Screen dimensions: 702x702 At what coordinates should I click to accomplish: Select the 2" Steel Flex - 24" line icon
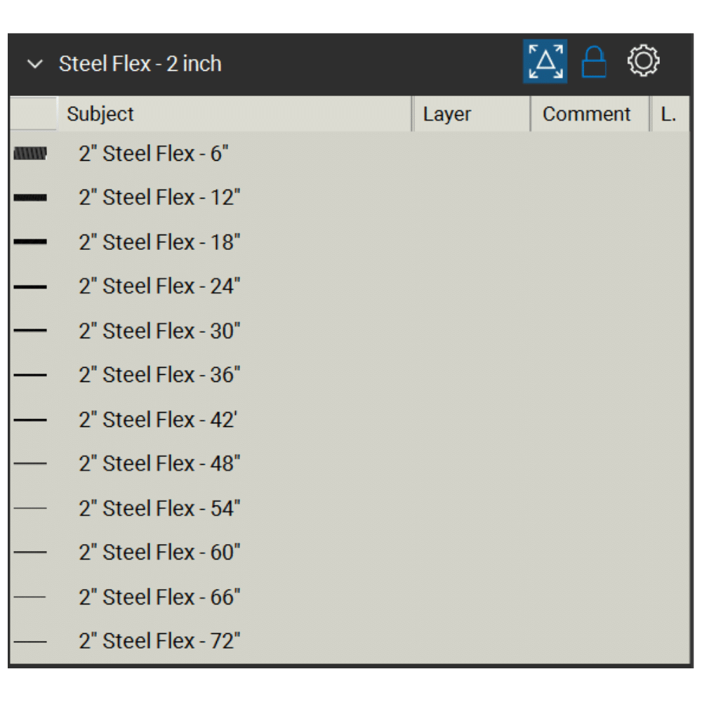pos(30,286)
